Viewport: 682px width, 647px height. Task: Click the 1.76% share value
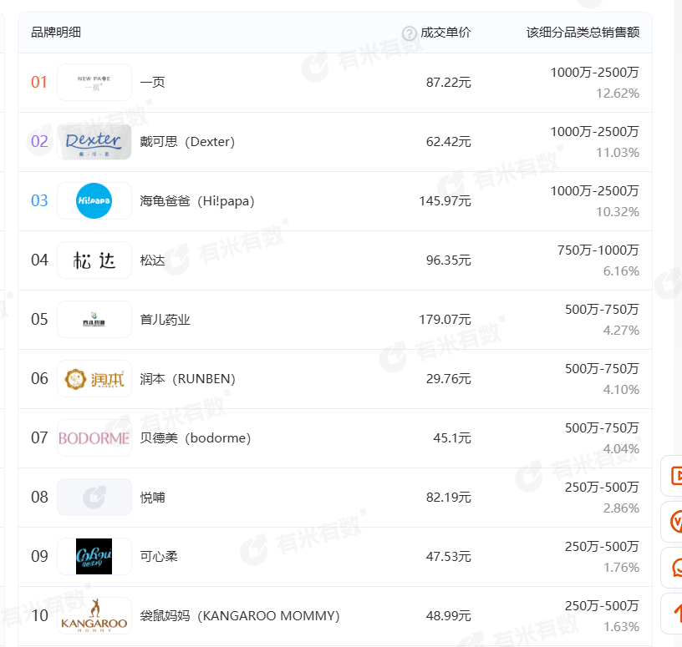coord(621,568)
